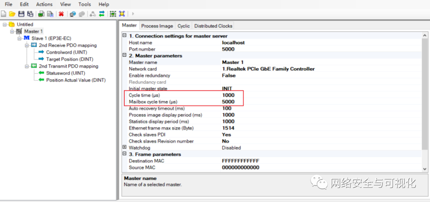Collapse the Untitled project tree node
The width and height of the screenshot is (430, 202).
(x=4, y=25)
